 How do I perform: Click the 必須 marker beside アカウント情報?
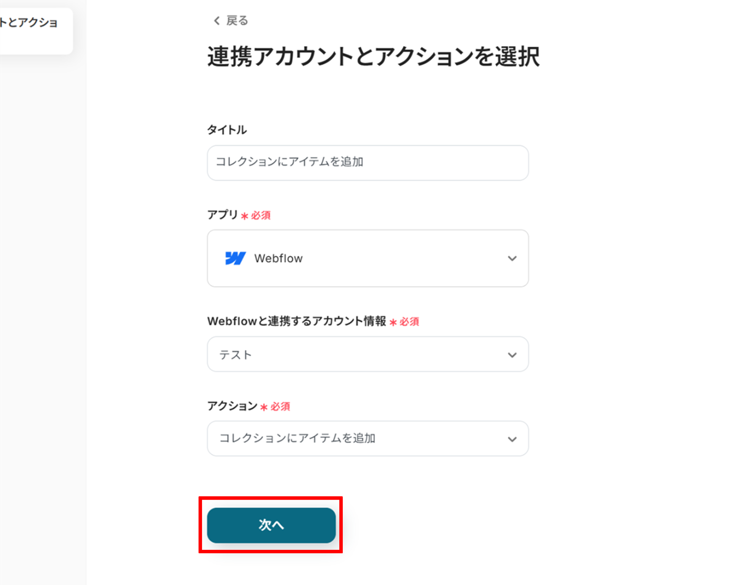(409, 322)
